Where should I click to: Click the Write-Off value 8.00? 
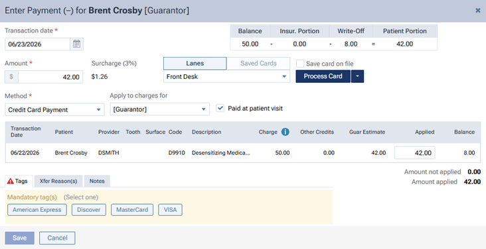(x=351, y=44)
